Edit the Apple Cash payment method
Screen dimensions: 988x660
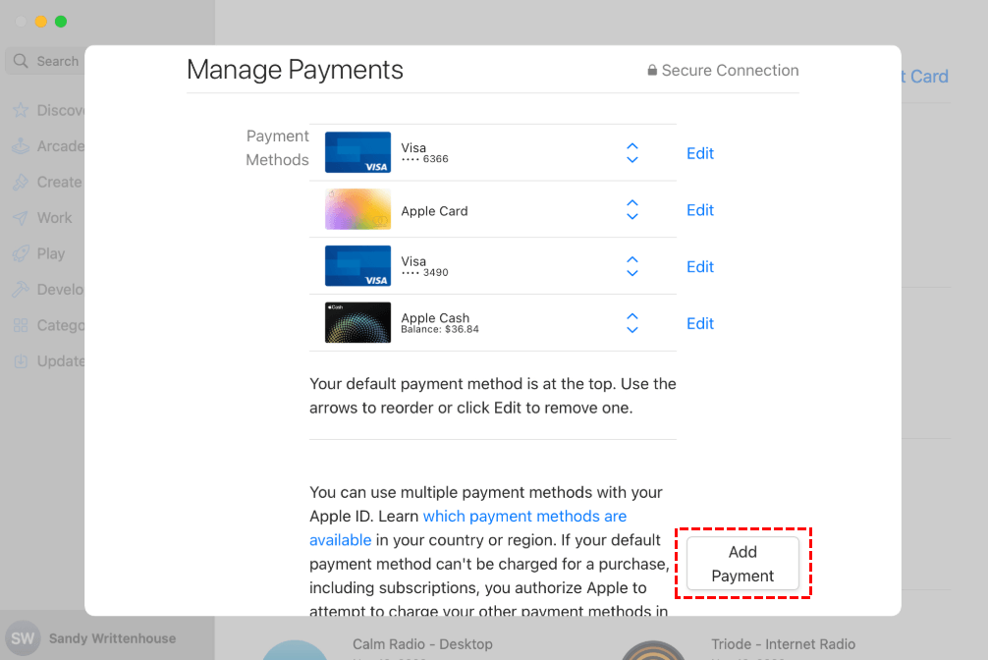tap(700, 323)
